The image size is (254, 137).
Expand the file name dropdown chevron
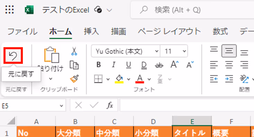tap(110, 10)
